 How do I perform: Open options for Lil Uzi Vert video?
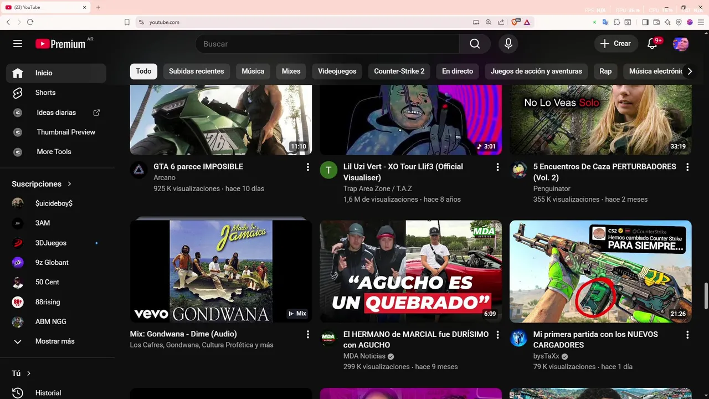(x=497, y=167)
